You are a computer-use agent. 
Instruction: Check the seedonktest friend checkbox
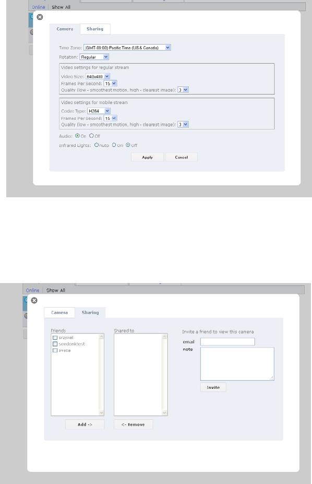[55, 344]
